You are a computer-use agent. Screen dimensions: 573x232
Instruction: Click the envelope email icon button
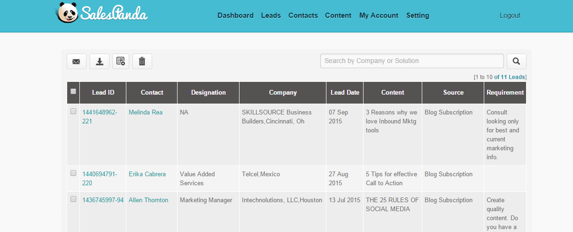click(x=77, y=61)
